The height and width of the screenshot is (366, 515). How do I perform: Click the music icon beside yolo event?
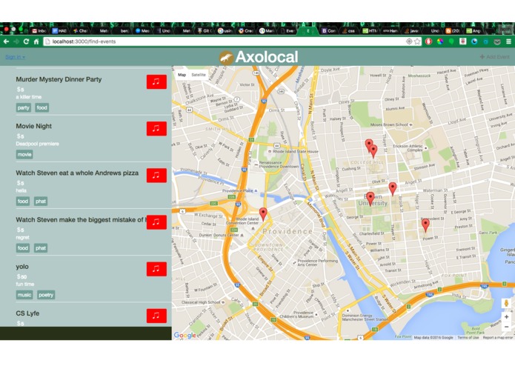coord(156,269)
